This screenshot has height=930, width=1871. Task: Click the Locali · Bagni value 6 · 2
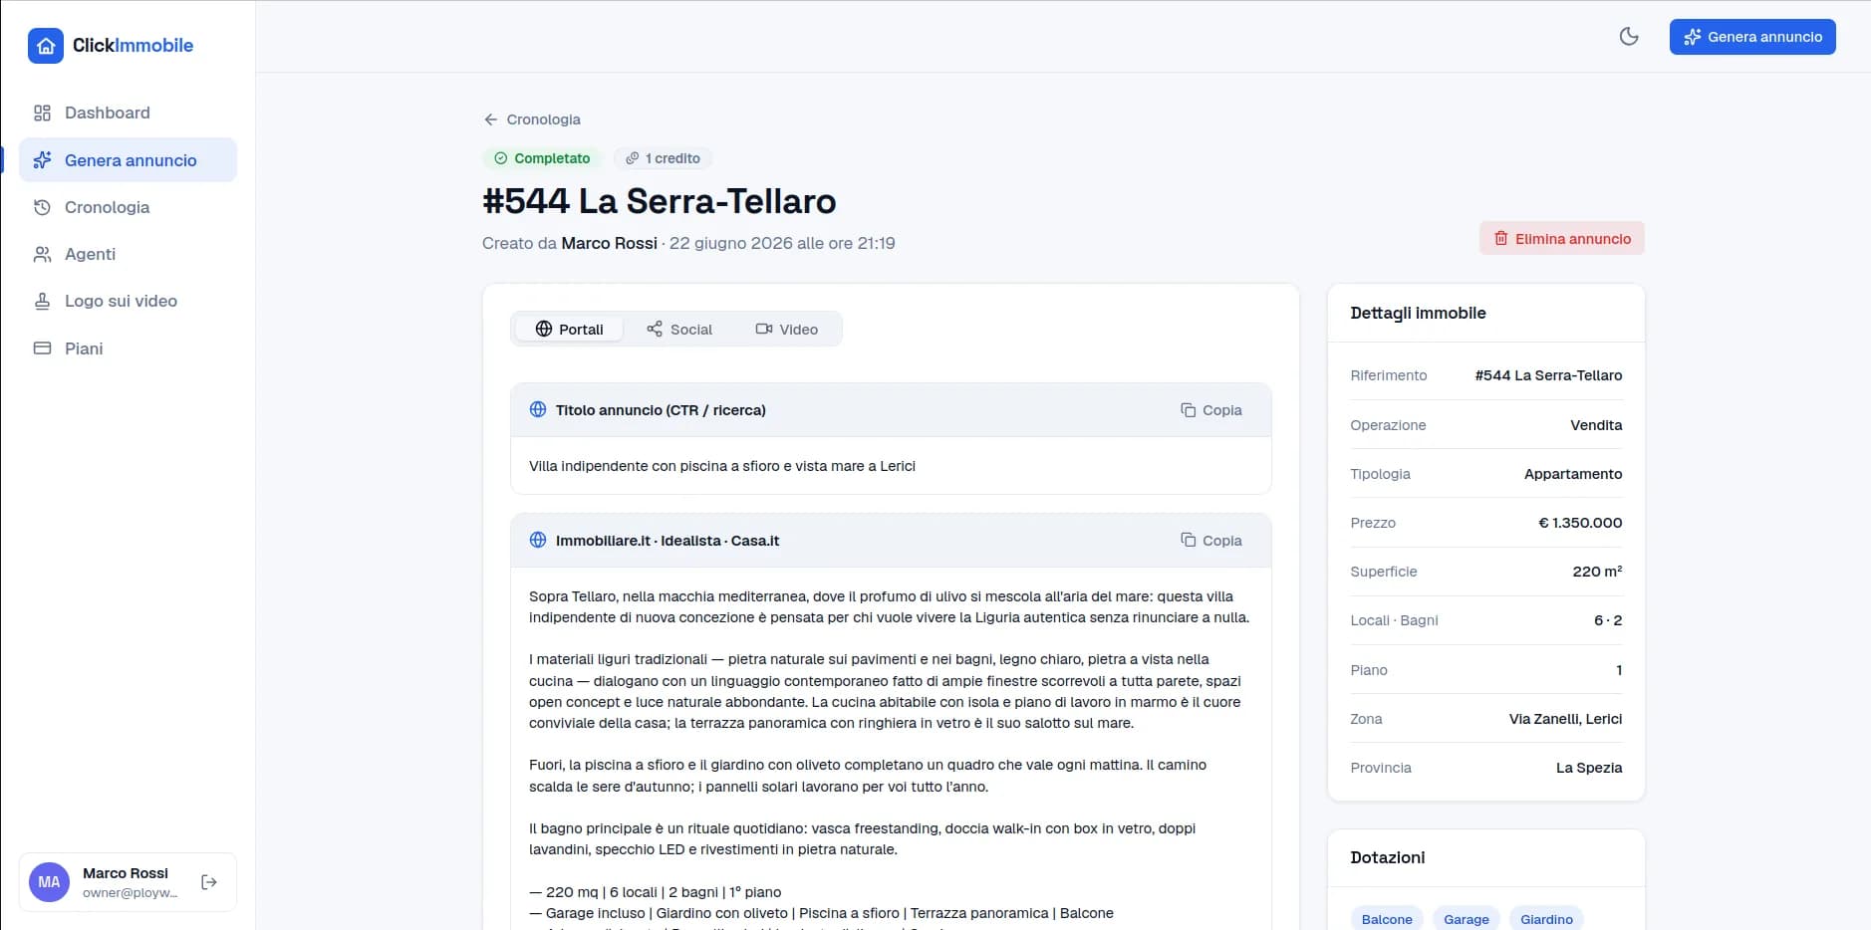[x=1608, y=620]
